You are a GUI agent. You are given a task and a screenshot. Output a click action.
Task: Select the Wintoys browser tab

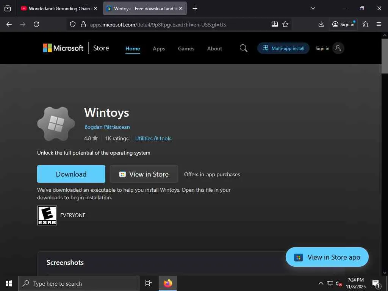point(145,8)
